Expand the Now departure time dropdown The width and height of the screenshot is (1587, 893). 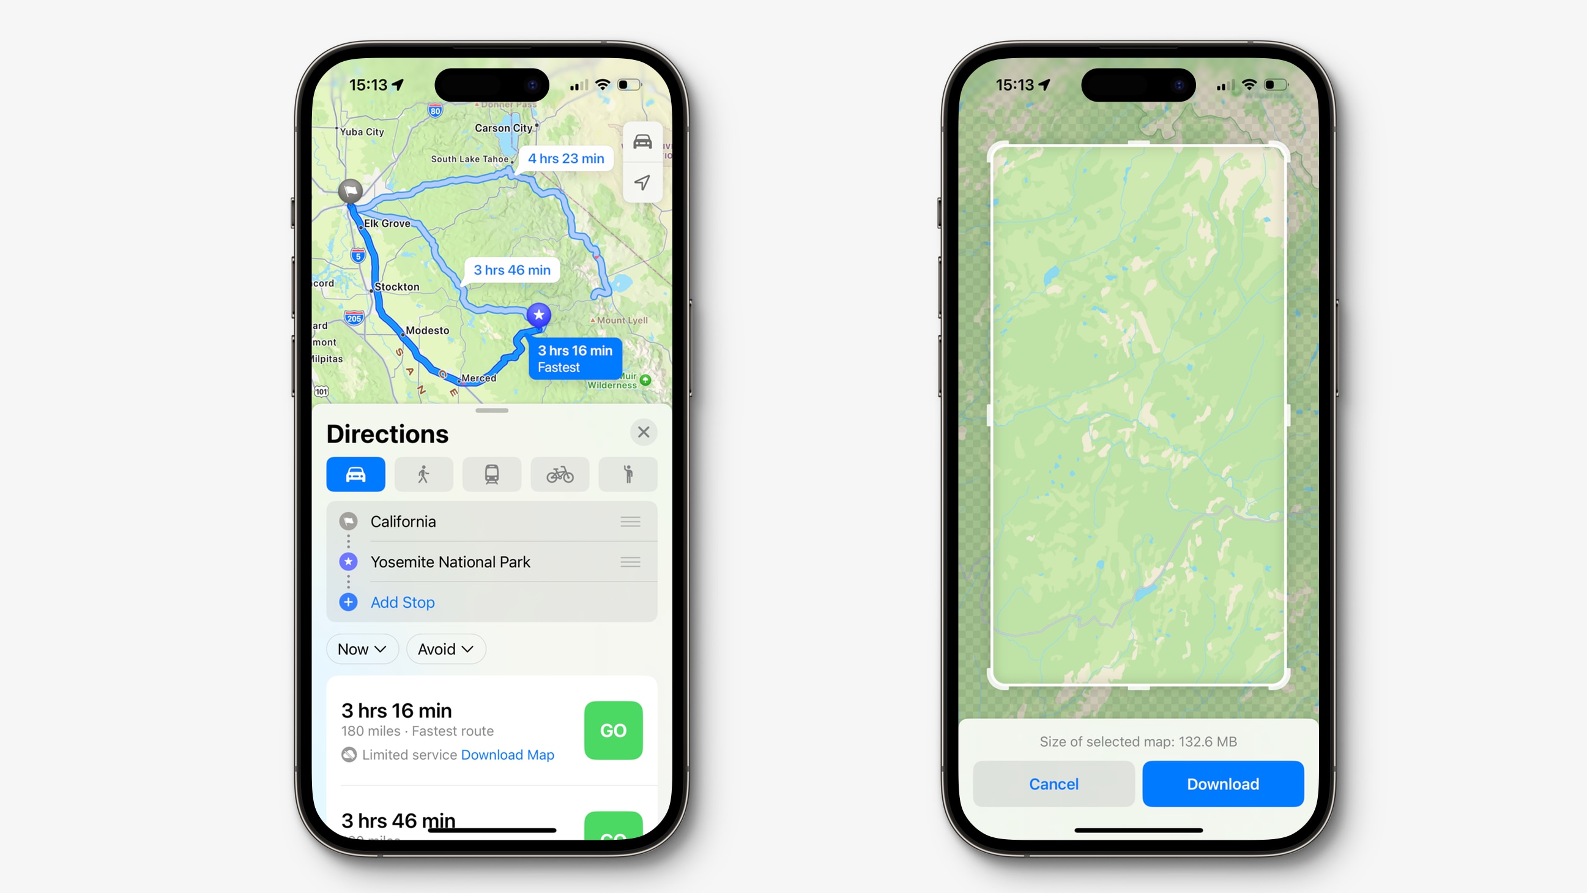coord(362,649)
